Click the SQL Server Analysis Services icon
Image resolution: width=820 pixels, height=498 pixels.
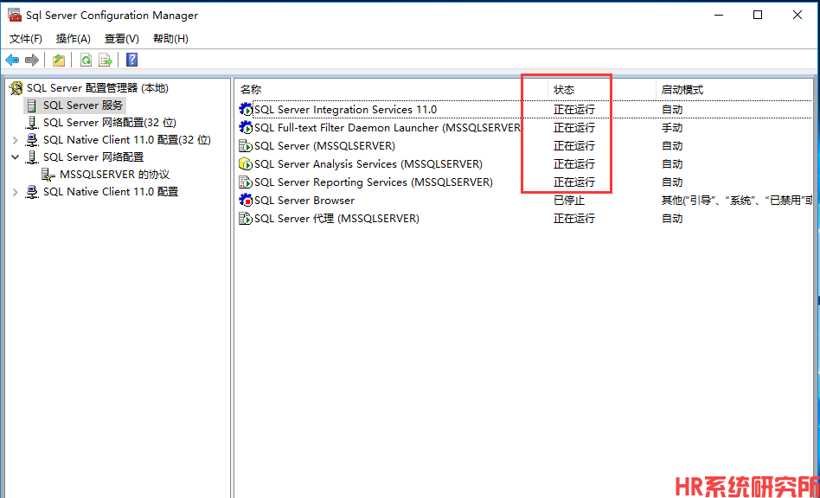point(246,164)
